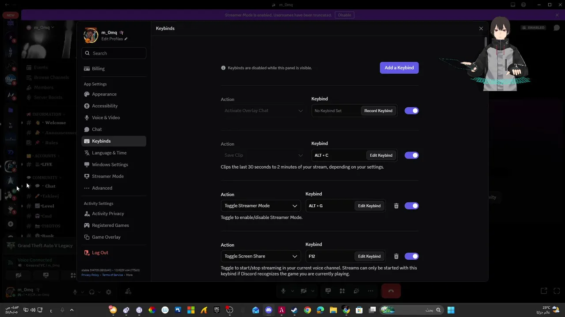Click share screen icon in call controls
565x317 pixels.
pos(328,291)
